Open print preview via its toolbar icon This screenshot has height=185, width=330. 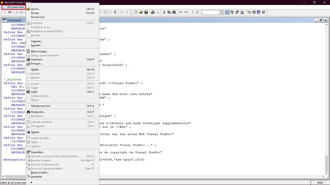click(x=157, y=12)
